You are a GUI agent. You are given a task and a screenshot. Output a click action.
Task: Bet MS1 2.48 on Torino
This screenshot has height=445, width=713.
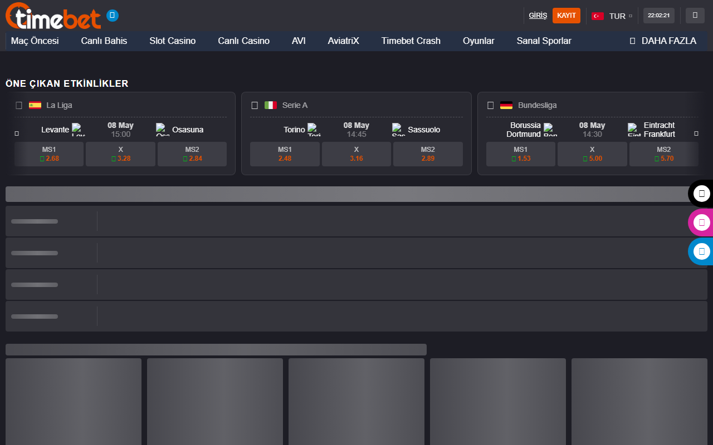tap(285, 154)
